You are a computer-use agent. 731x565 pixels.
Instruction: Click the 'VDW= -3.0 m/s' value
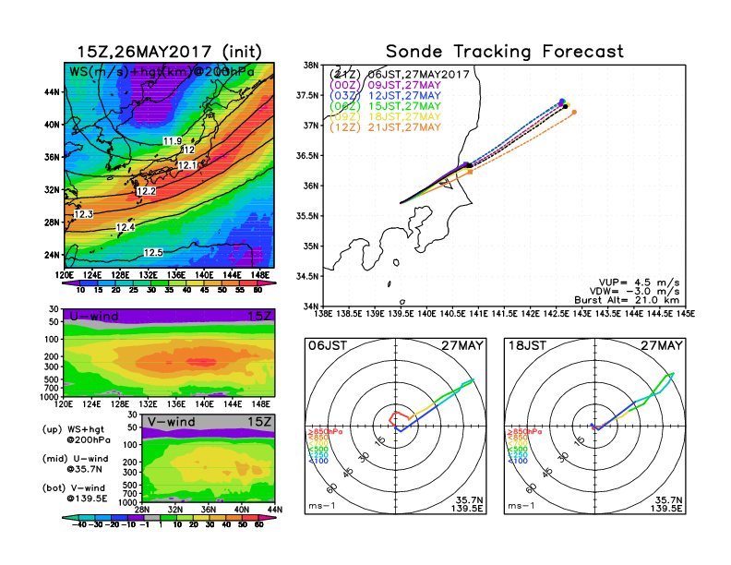(634, 292)
